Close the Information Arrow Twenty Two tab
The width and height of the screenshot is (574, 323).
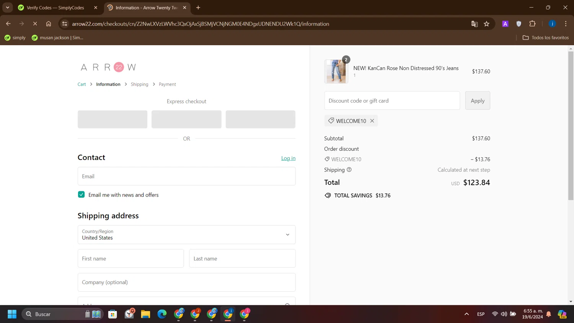[x=184, y=8]
